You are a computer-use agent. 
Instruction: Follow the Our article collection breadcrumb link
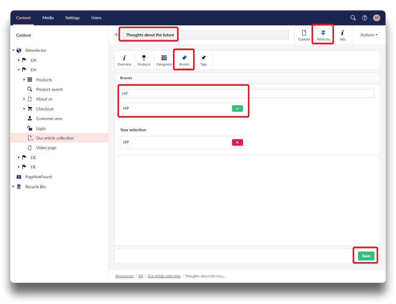click(164, 276)
